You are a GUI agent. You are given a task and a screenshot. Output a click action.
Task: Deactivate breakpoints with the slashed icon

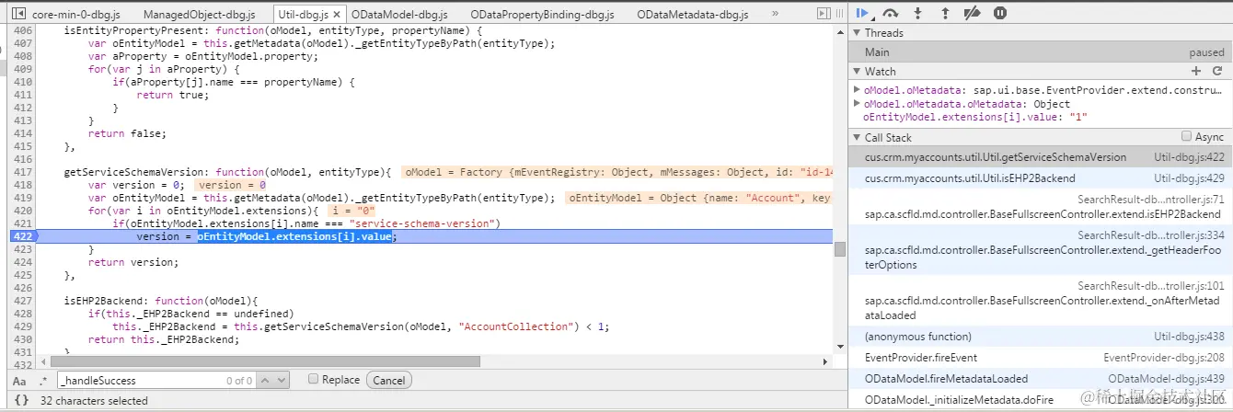tap(973, 13)
